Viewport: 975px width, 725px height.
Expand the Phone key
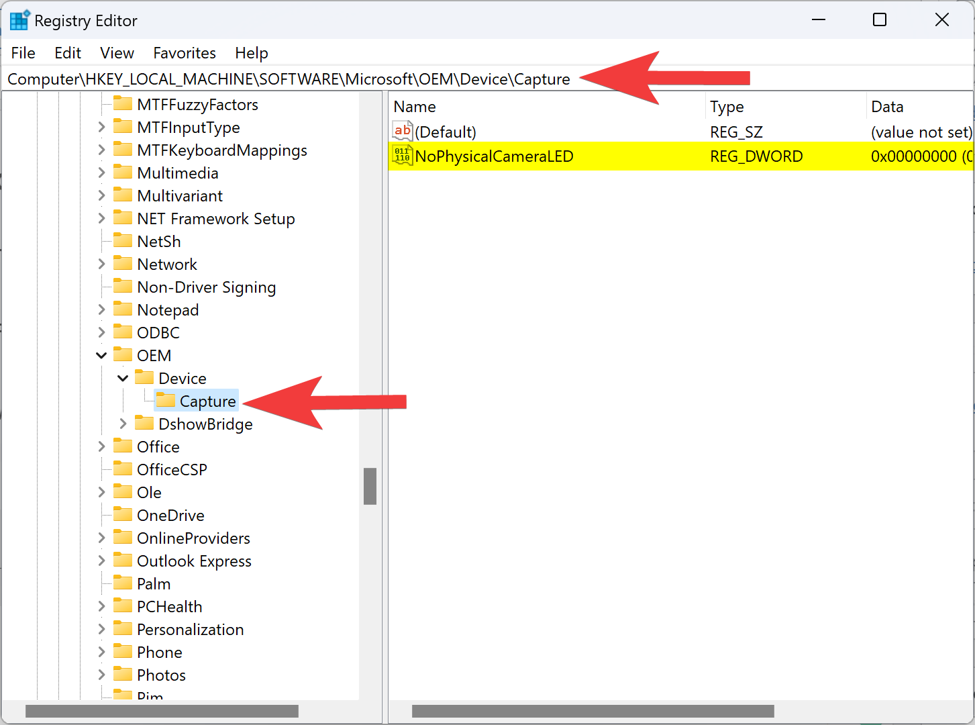tap(101, 652)
